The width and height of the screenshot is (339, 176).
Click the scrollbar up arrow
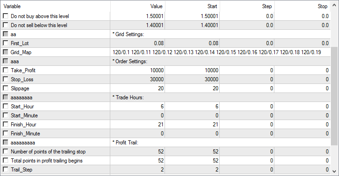point(334,5)
